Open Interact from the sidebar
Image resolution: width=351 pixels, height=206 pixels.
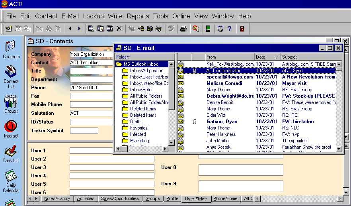11,129
